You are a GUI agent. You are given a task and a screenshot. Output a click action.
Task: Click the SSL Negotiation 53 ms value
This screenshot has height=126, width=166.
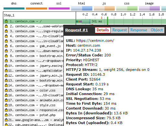coord(105,99)
